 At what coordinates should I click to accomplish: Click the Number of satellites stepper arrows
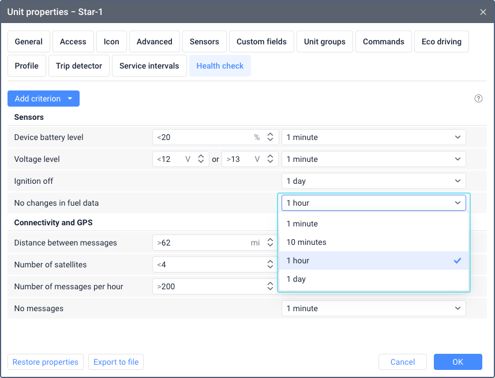pos(270,264)
